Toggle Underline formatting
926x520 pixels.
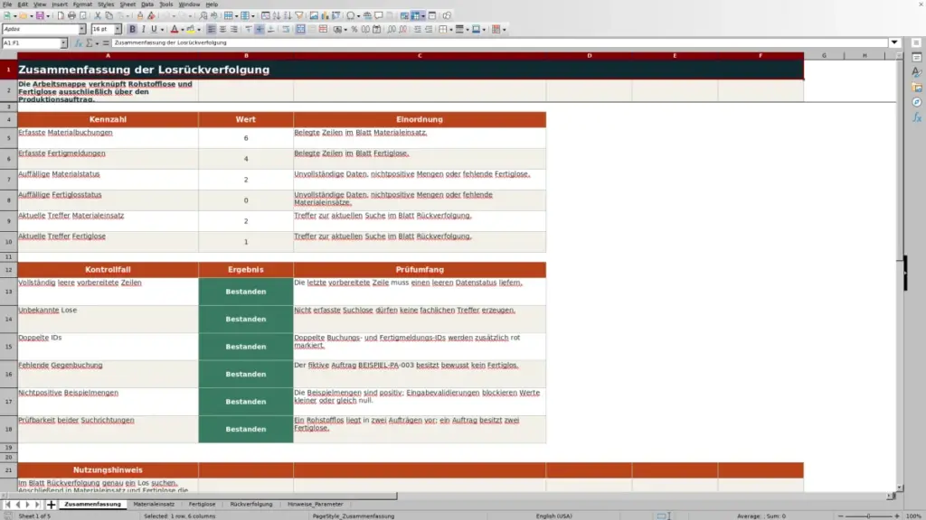154,30
